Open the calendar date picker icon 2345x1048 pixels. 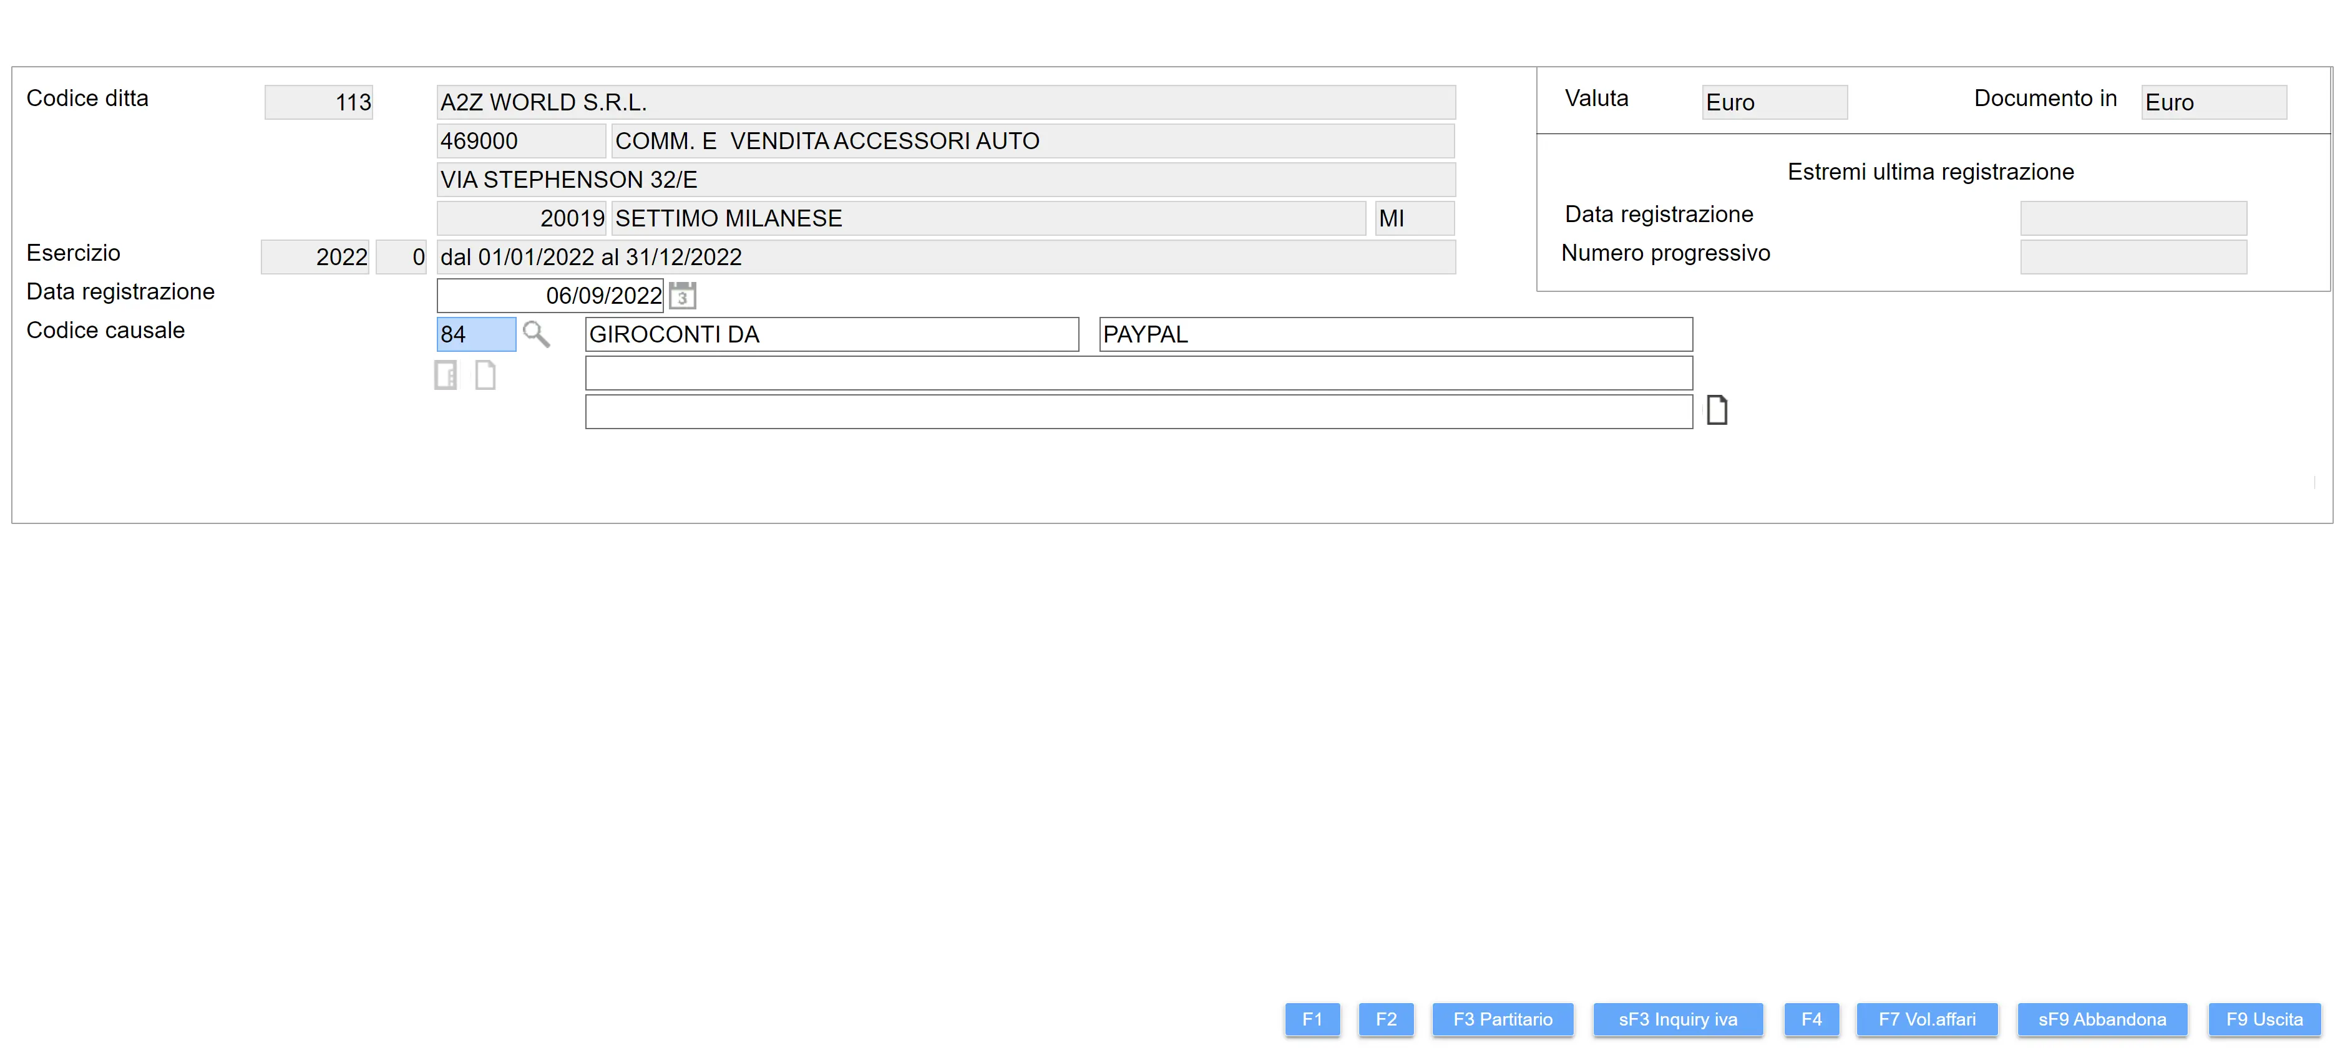(682, 296)
